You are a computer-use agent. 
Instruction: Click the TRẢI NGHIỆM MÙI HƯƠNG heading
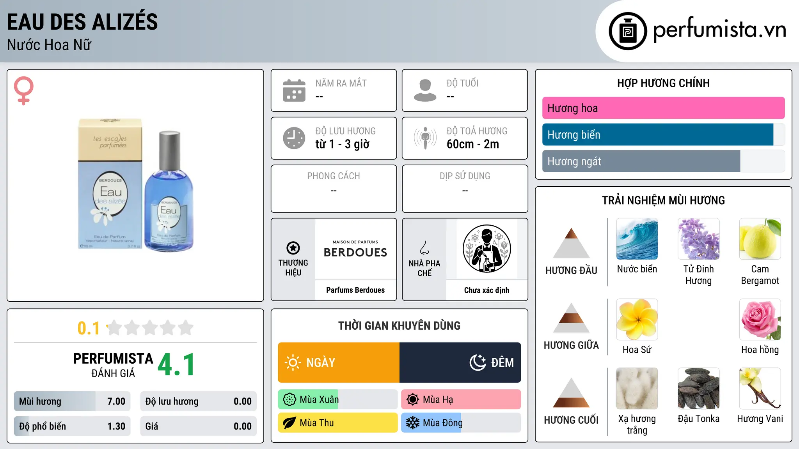coord(663,200)
